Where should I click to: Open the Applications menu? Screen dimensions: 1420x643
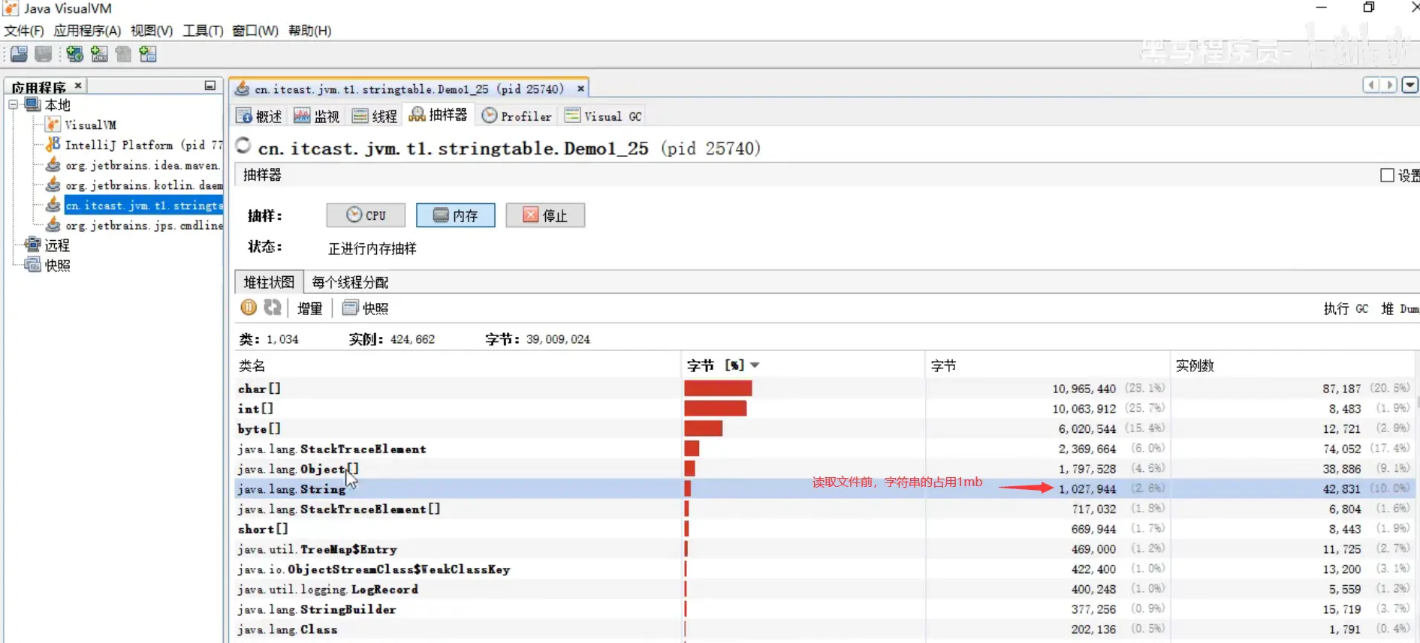coord(87,31)
